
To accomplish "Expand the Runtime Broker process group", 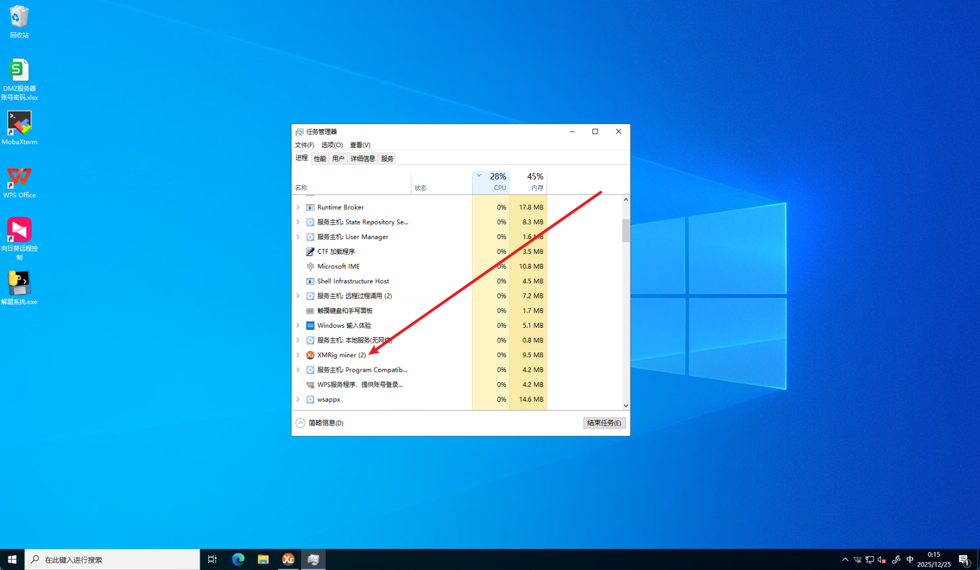I will click(x=298, y=207).
